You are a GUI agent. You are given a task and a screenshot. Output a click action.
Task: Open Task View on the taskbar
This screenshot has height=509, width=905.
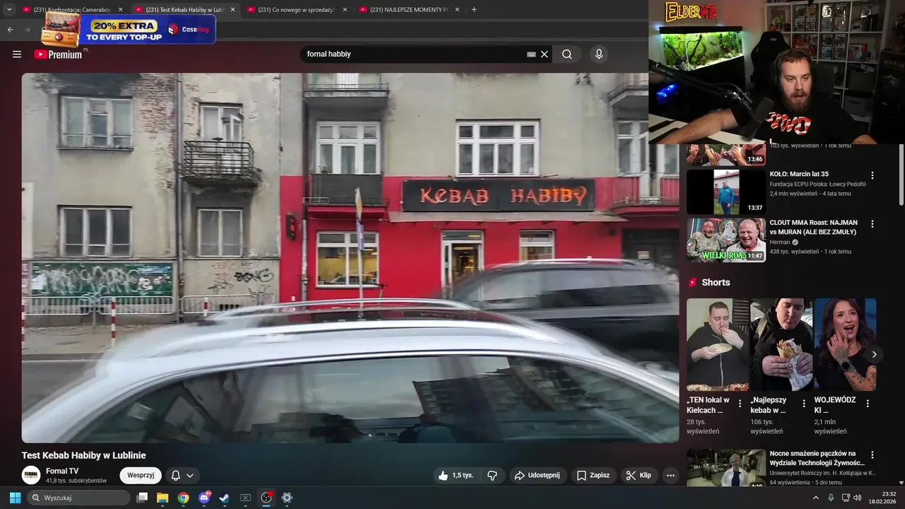[x=142, y=498]
